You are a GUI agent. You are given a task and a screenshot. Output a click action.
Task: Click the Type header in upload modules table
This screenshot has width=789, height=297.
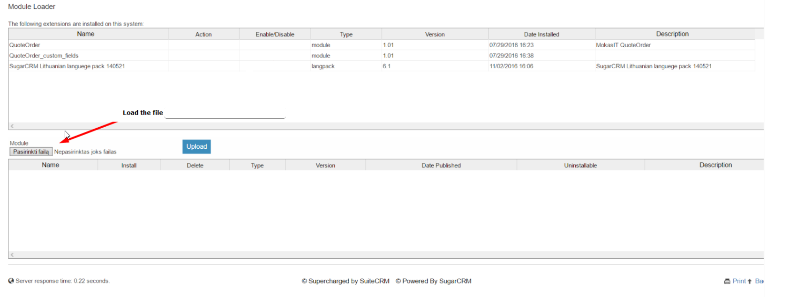[257, 165]
